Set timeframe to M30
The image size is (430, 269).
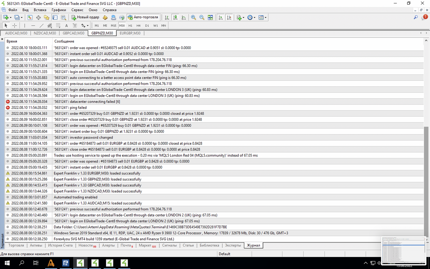(x=122, y=25)
